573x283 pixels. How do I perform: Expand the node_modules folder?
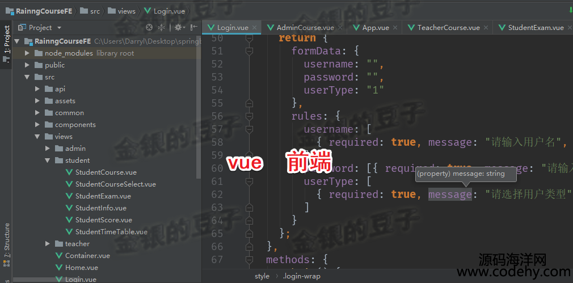(x=27, y=53)
